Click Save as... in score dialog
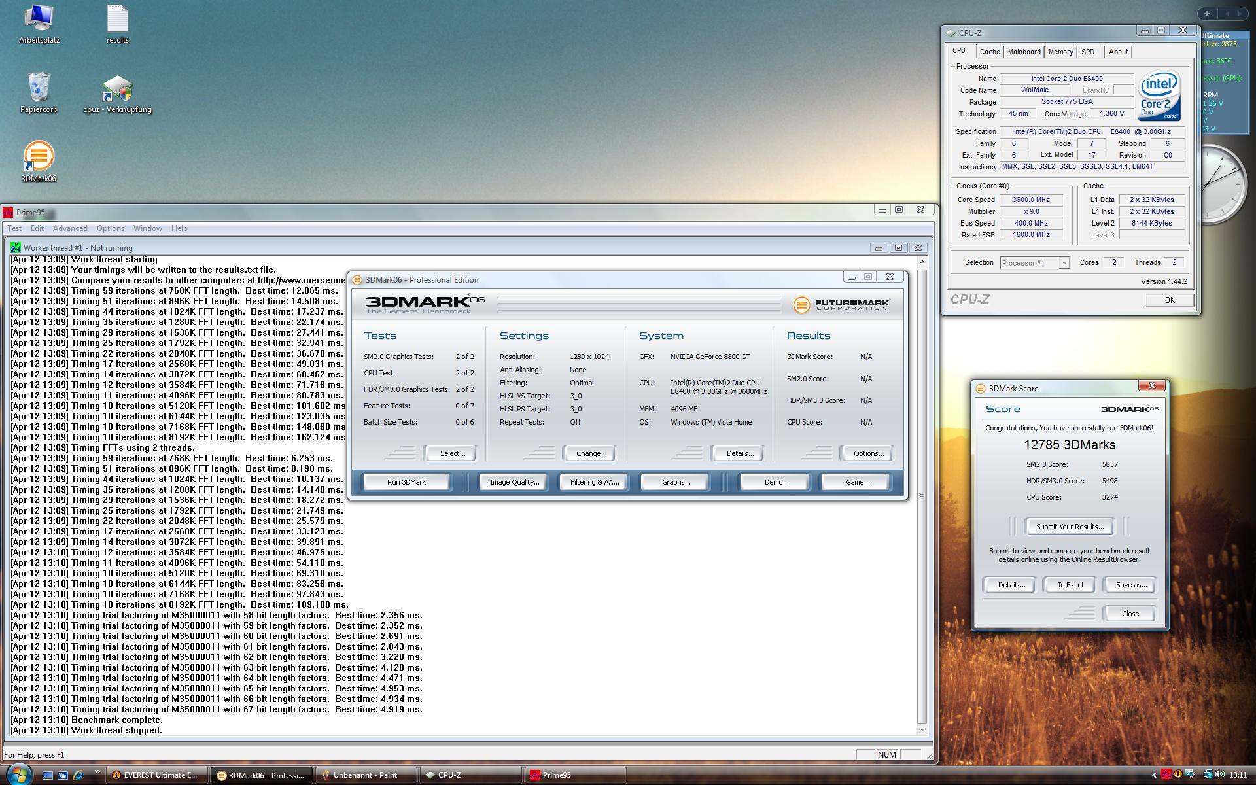1256x785 pixels. coord(1130,585)
